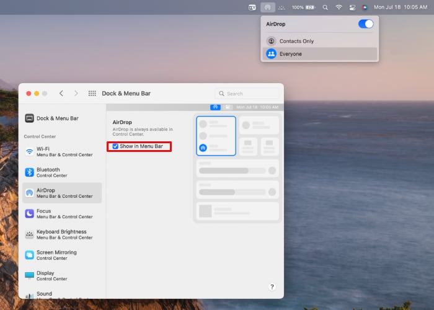The height and width of the screenshot is (310, 434).
Task: Open Screen Mirroring in sidebar
Action: pyautogui.click(x=62, y=255)
